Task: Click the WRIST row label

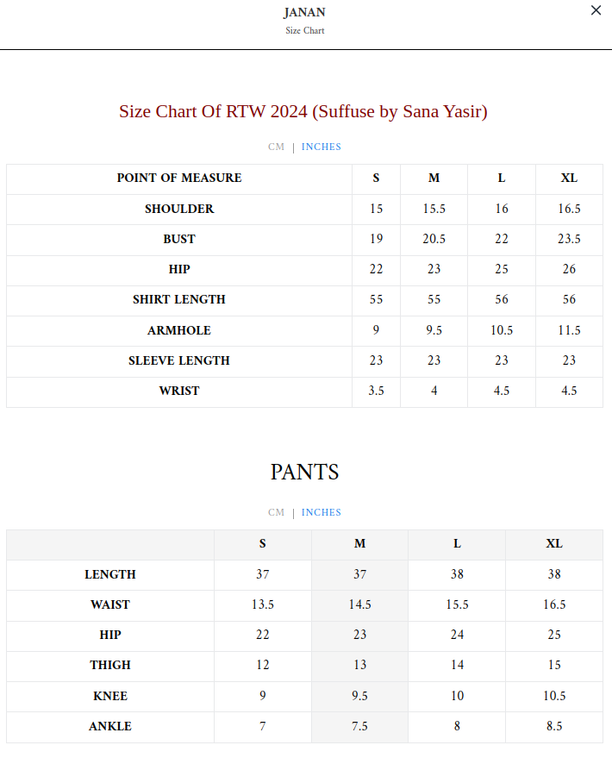Action: 179,391
